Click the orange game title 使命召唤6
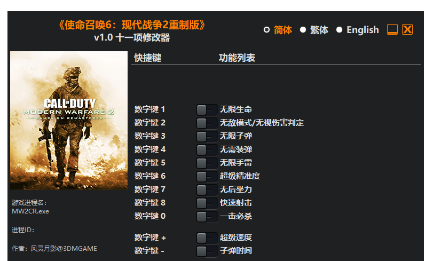The height and width of the screenshot is (261, 433). [132, 25]
